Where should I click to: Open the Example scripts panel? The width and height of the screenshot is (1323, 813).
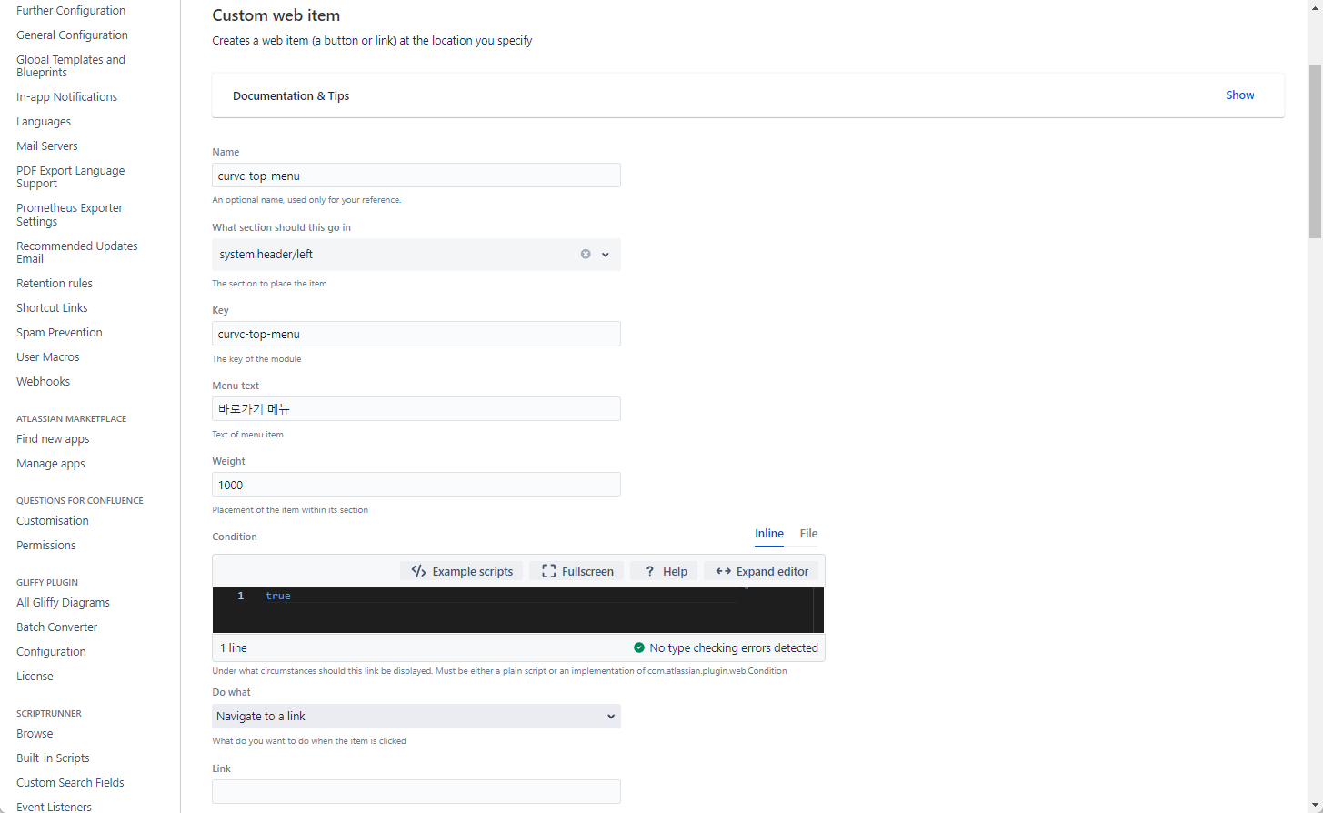tap(462, 571)
